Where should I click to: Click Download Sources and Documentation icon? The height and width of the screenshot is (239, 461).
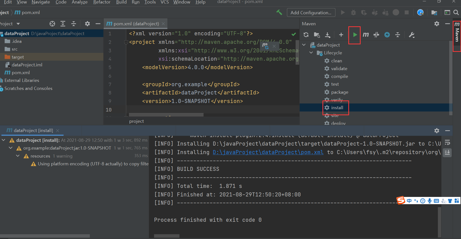click(327, 35)
